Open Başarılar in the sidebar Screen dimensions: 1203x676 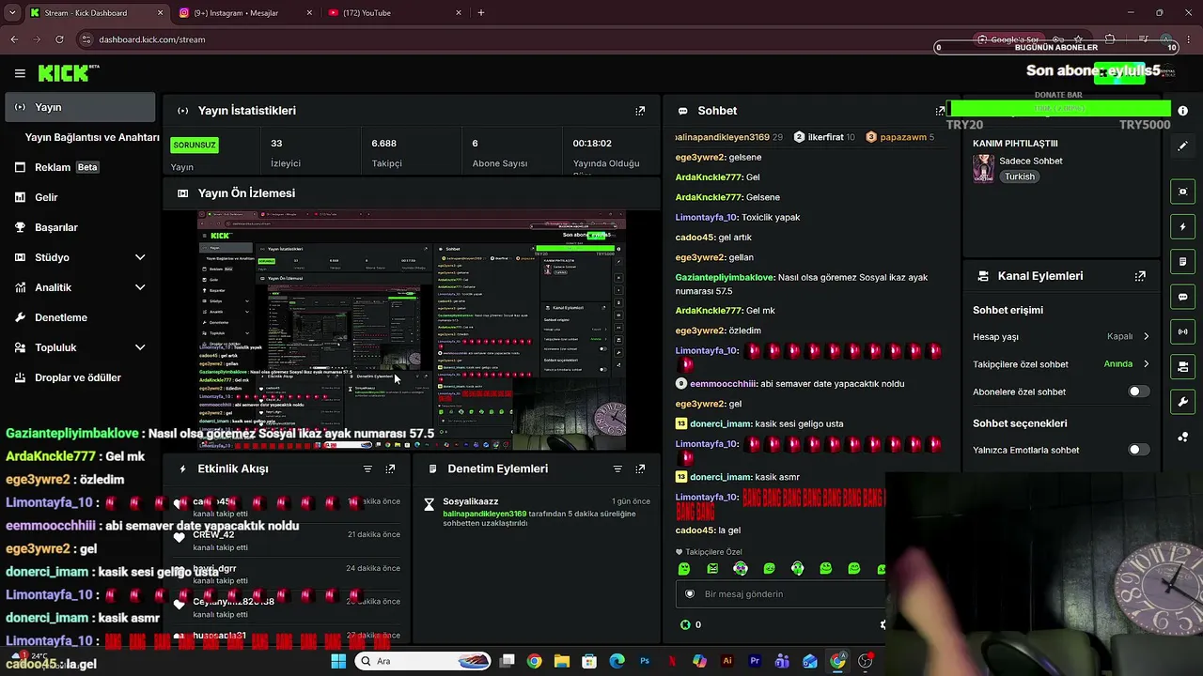click(82, 227)
